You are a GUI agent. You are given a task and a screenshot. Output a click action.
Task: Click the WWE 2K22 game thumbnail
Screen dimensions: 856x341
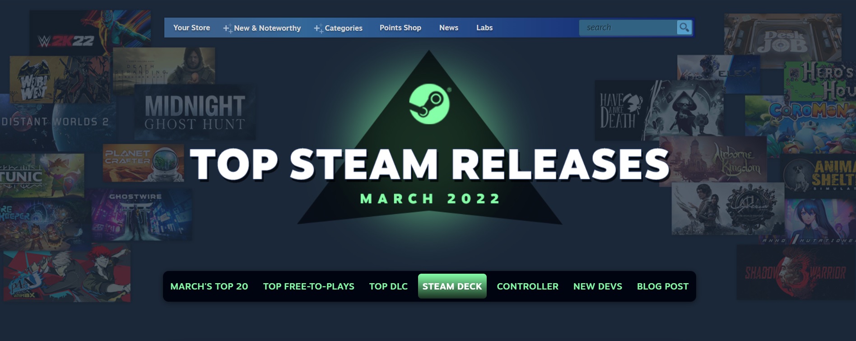tap(90, 33)
